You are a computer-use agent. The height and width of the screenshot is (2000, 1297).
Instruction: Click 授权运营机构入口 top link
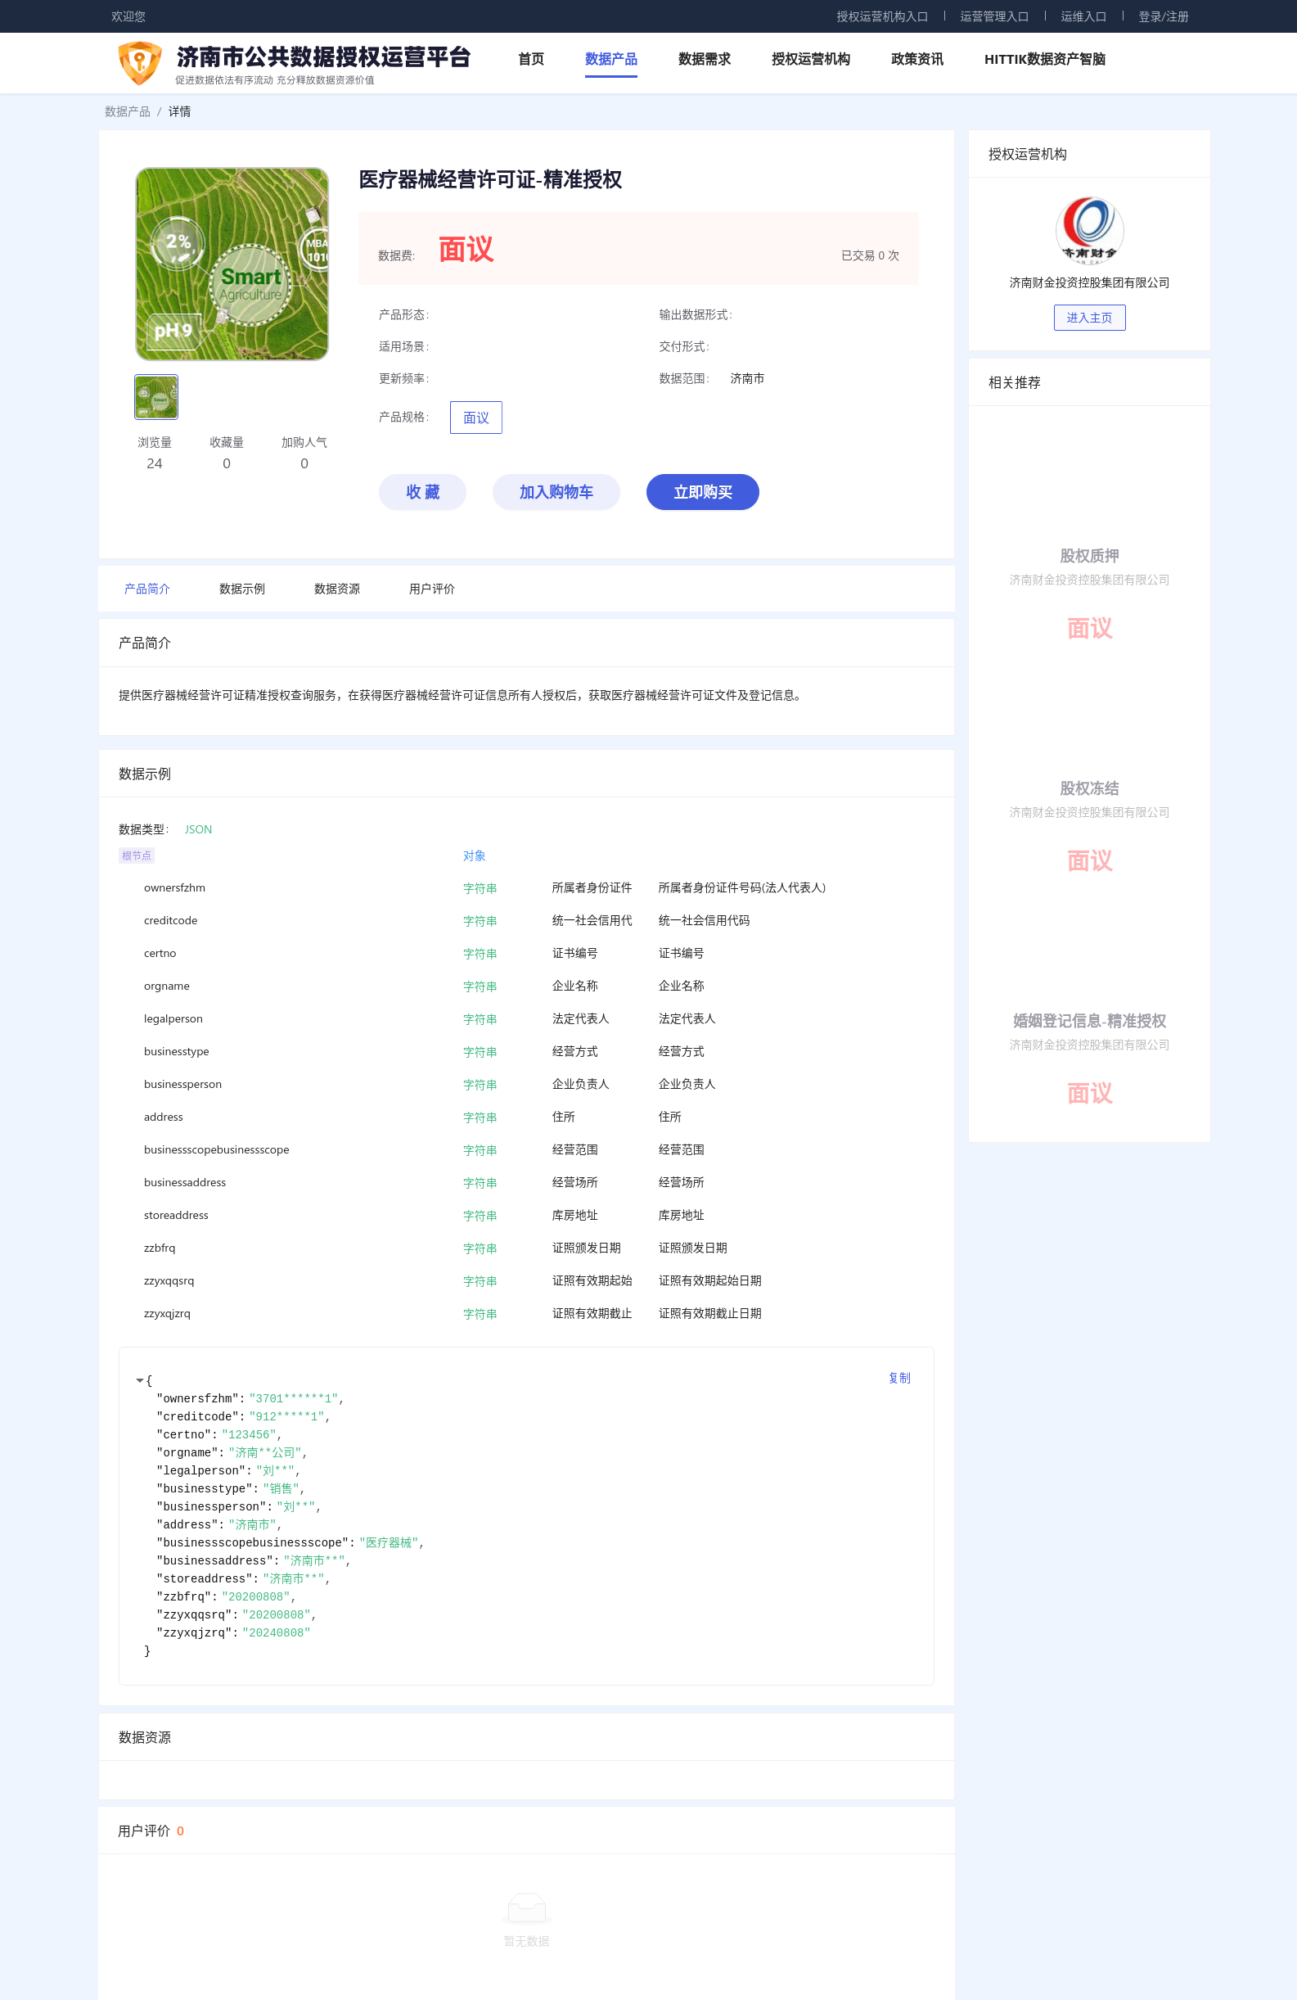pos(882,16)
